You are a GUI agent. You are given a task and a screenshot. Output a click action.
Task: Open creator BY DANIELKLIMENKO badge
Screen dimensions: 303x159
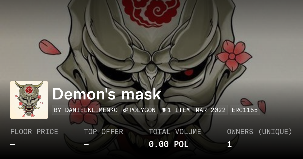coord(86,110)
